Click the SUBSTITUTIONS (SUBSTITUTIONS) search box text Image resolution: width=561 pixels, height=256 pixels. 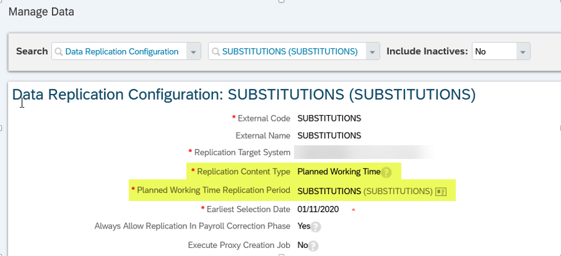point(290,52)
